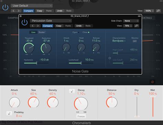Toggle Noise Gate plugin power button
The width and height of the screenshot is (163, 125).
[x=24, y=22]
